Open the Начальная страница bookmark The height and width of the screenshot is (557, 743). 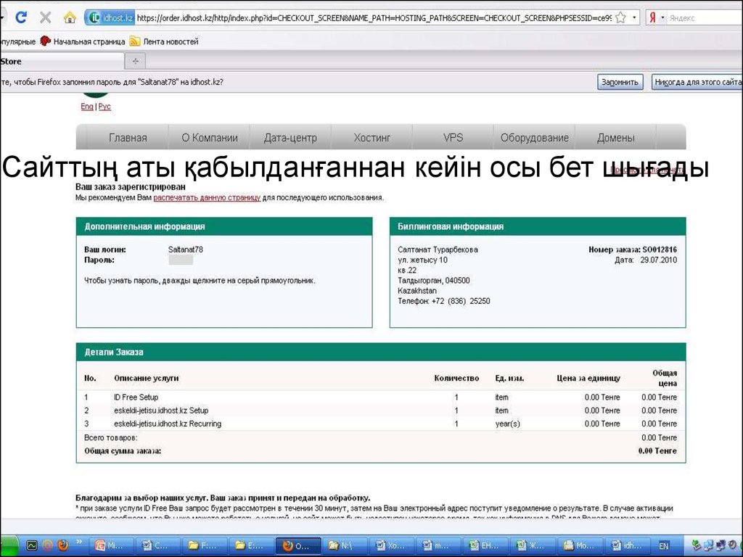pos(83,41)
